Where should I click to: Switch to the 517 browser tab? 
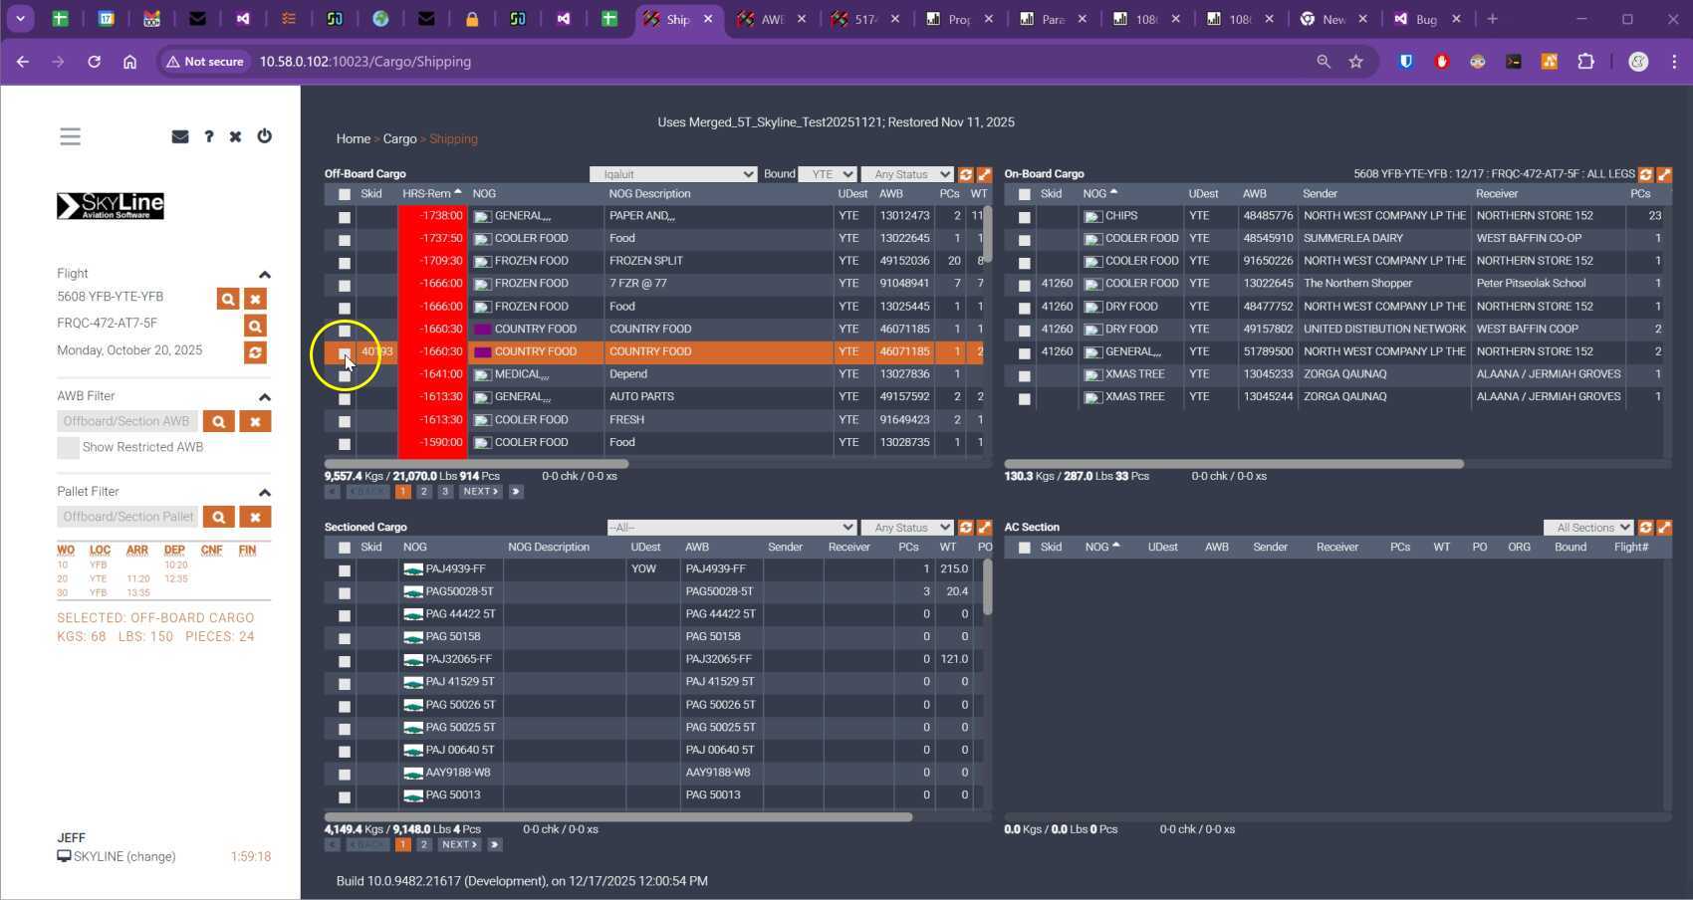(x=865, y=19)
